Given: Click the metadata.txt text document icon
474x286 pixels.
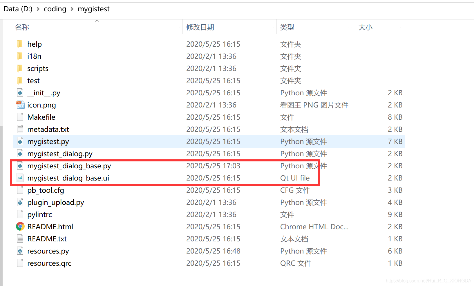Looking at the screenshot, I should coord(20,129).
